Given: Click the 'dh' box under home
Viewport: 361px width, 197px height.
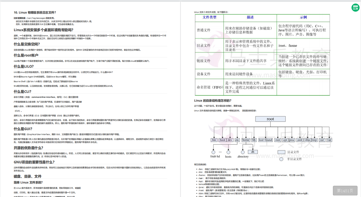Looking at the screenshot, I should click(x=253, y=152).
